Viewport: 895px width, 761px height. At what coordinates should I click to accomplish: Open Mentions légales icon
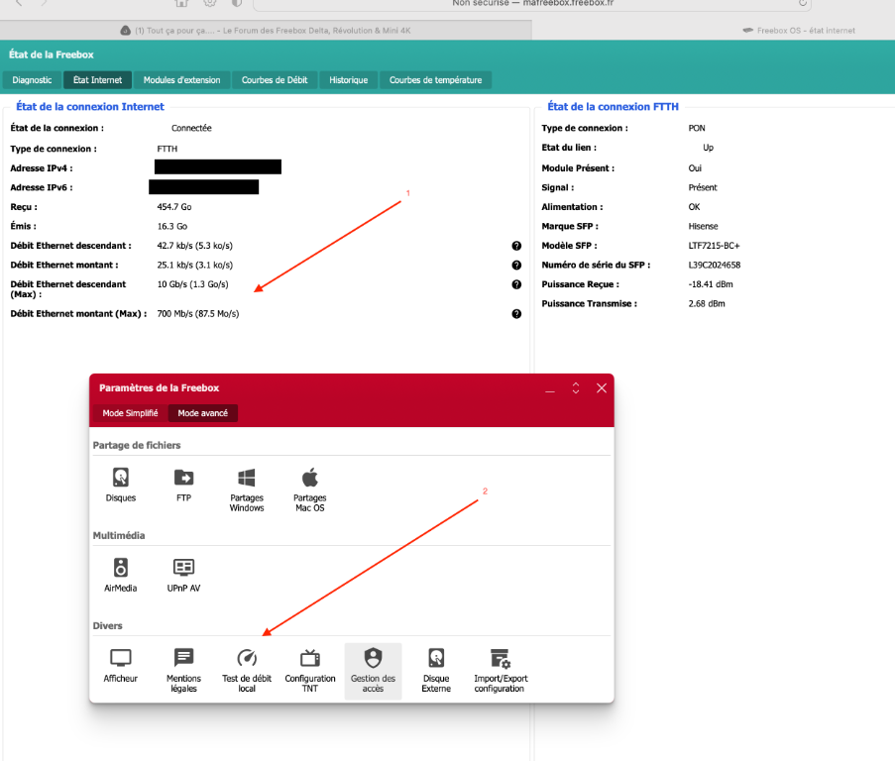pyautogui.click(x=183, y=670)
